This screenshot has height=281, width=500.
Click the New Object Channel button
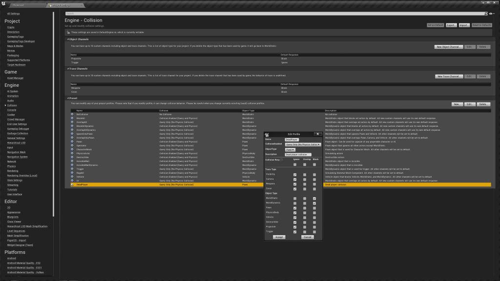(448, 47)
